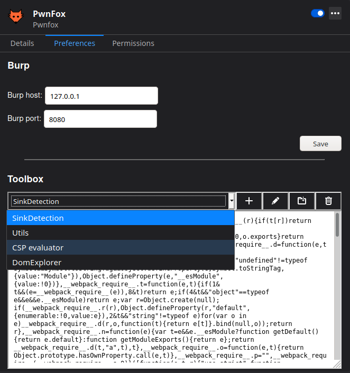Click the textarea resize handle corner
The width and height of the screenshot is (350, 373).
[x=337, y=364]
